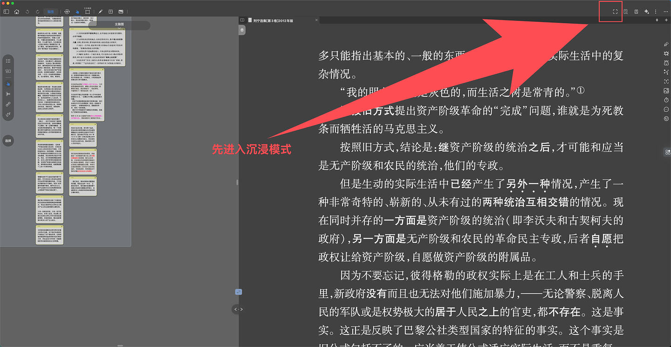Open the document search icon
Viewport: 671px width, 347px height.
[626, 12]
